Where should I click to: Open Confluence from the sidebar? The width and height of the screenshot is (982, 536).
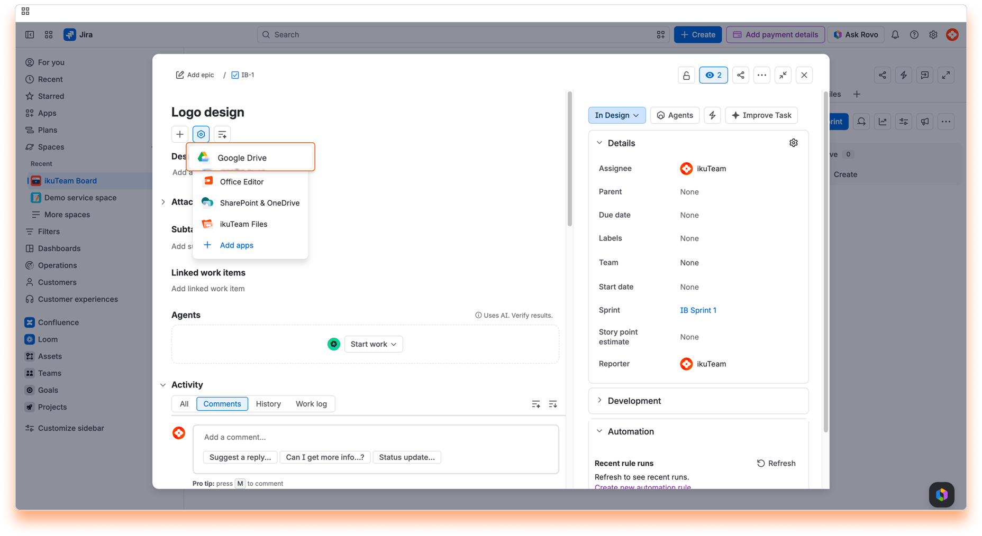tap(58, 322)
